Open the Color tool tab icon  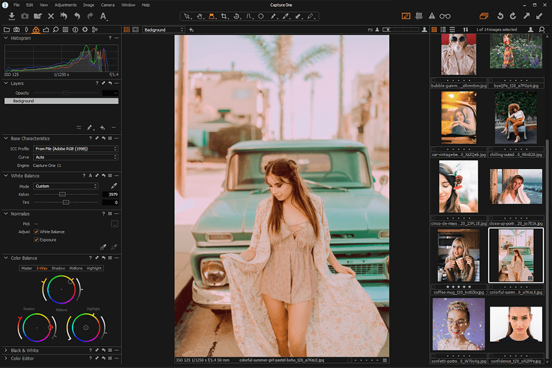coord(36,29)
